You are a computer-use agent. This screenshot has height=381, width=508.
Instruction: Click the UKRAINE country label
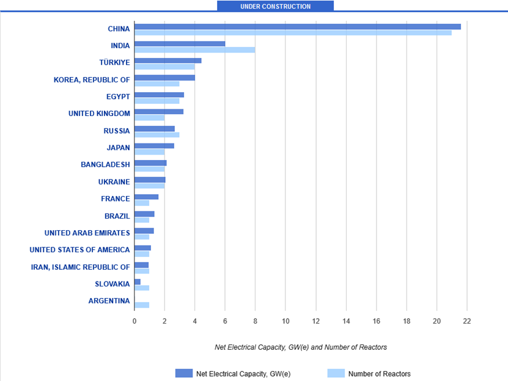(114, 181)
